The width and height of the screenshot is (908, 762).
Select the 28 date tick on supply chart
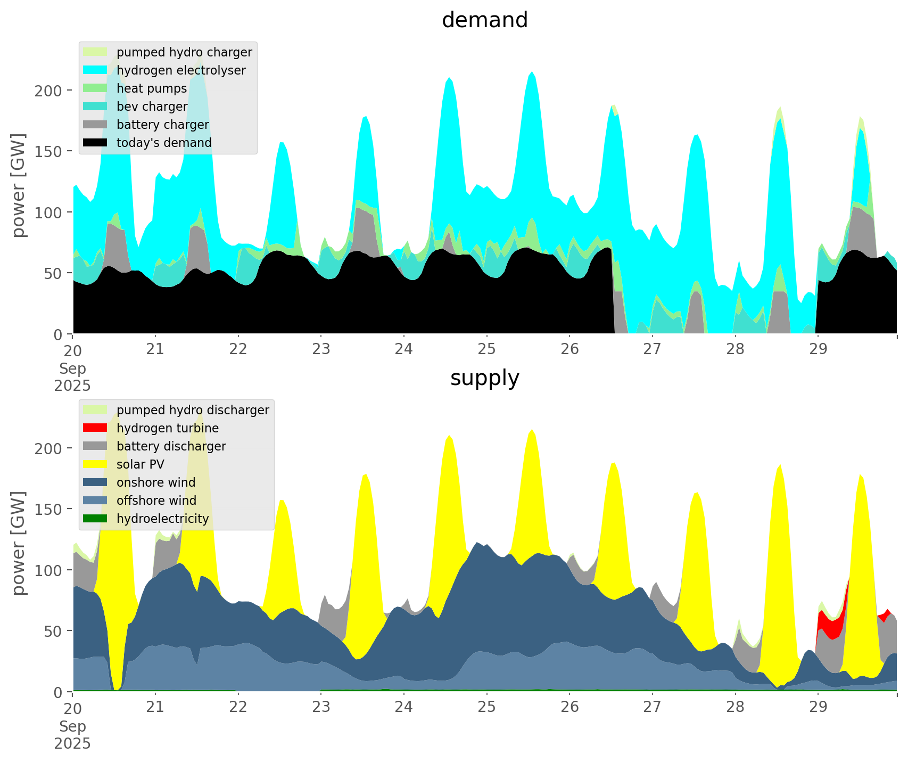[x=735, y=707]
